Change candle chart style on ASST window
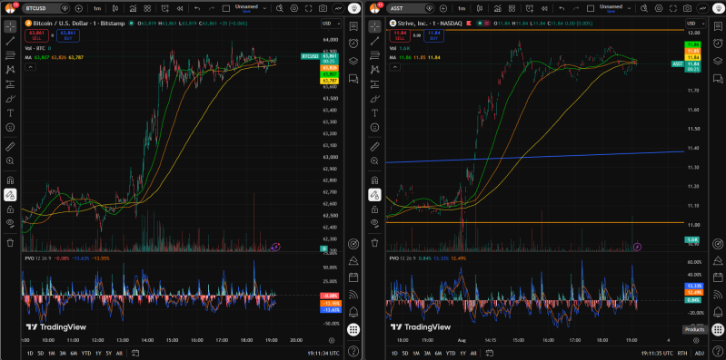 (x=480, y=8)
